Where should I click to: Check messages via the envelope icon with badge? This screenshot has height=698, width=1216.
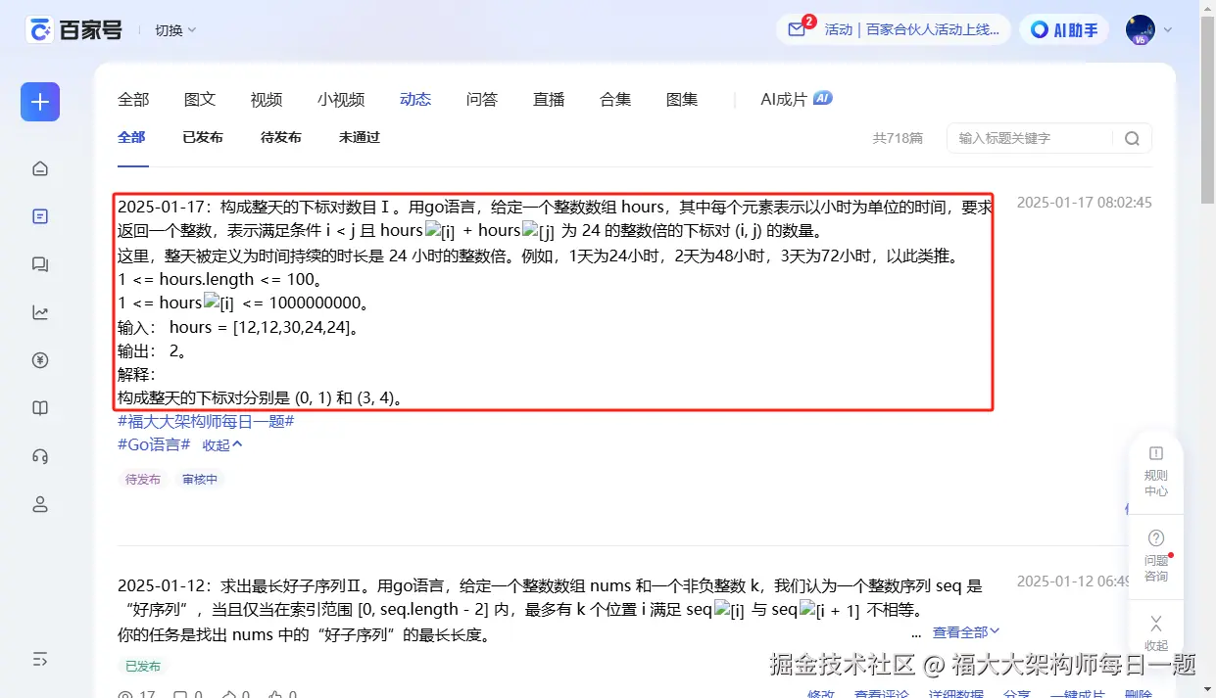pos(799,29)
